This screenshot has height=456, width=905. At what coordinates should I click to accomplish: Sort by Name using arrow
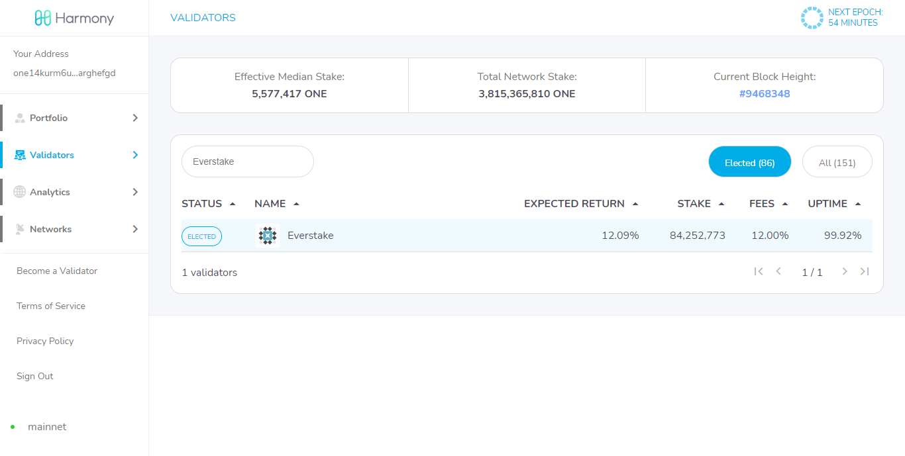point(296,204)
